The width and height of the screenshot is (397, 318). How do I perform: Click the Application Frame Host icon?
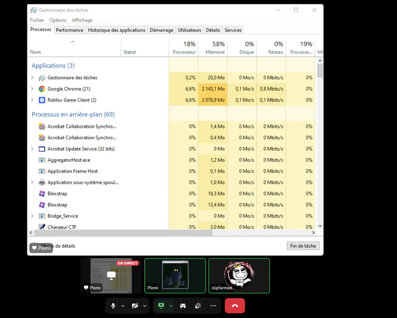42,171
